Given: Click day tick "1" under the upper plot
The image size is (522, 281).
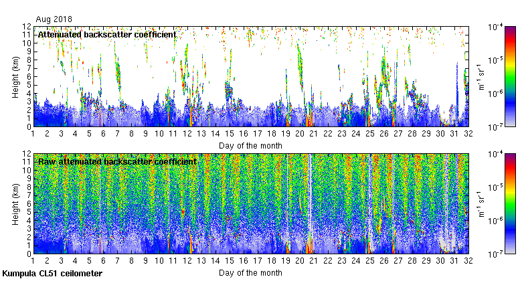Looking at the screenshot, I should (x=33, y=134).
